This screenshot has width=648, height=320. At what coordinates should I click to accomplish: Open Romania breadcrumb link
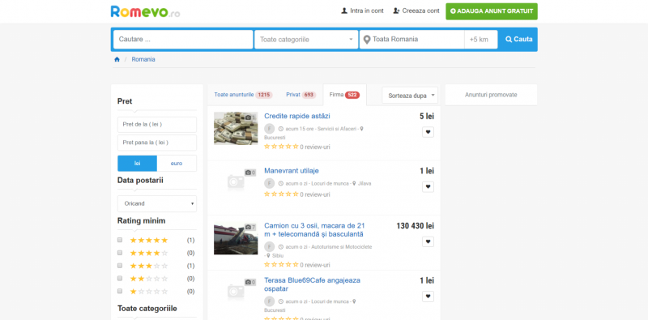click(143, 59)
